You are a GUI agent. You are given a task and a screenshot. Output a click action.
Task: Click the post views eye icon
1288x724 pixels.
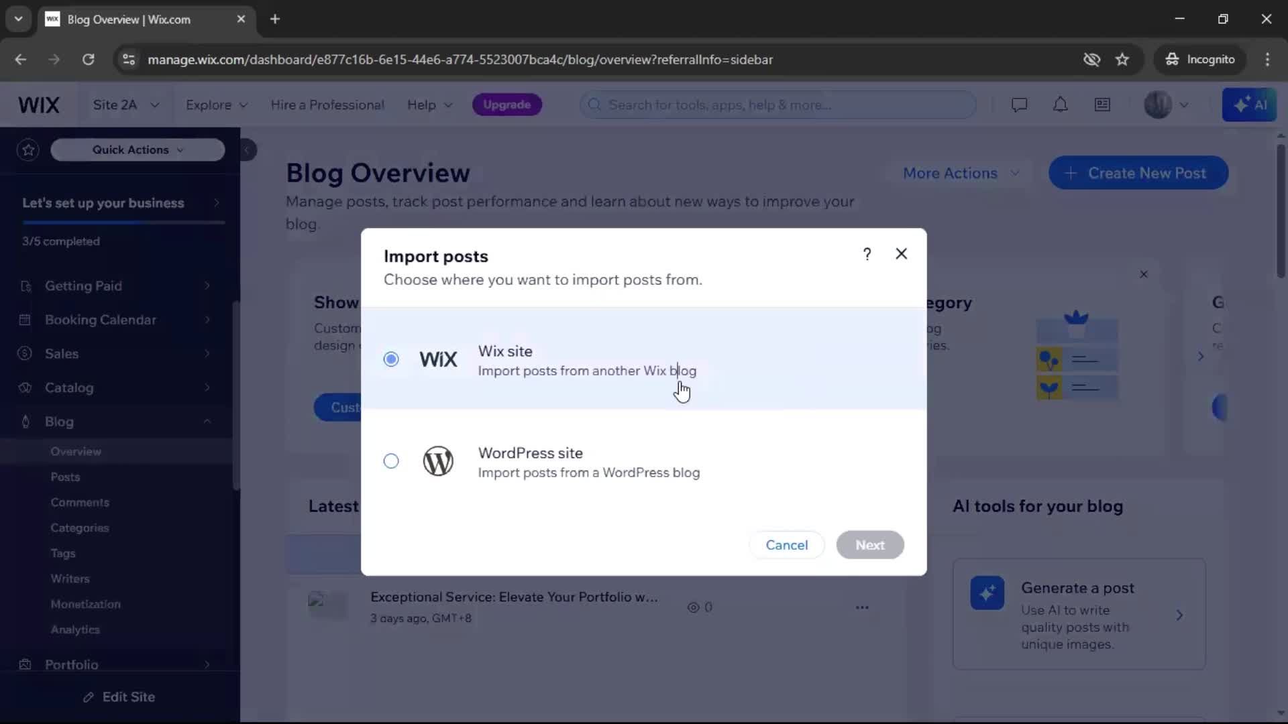click(693, 608)
